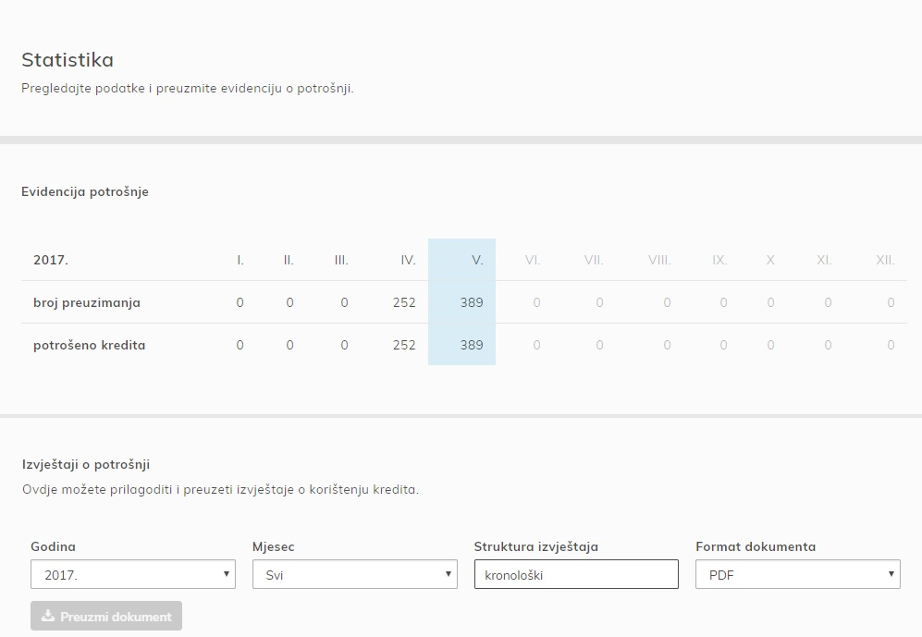Viewport: 922px width, 637px height.
Task: Click the potrošeno kredita row label
Action: click(x=90, y=345)
